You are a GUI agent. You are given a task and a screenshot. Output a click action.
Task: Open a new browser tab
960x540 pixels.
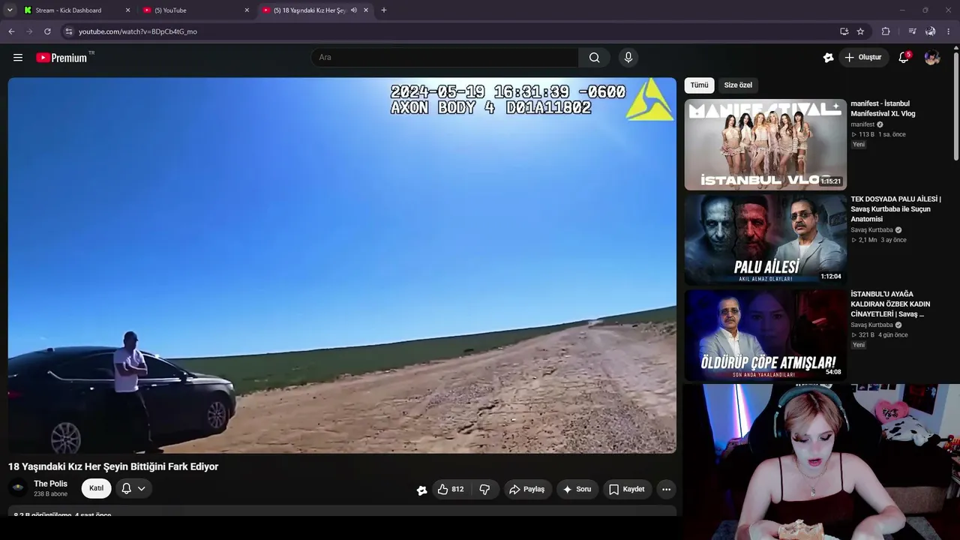coord(384,10)
